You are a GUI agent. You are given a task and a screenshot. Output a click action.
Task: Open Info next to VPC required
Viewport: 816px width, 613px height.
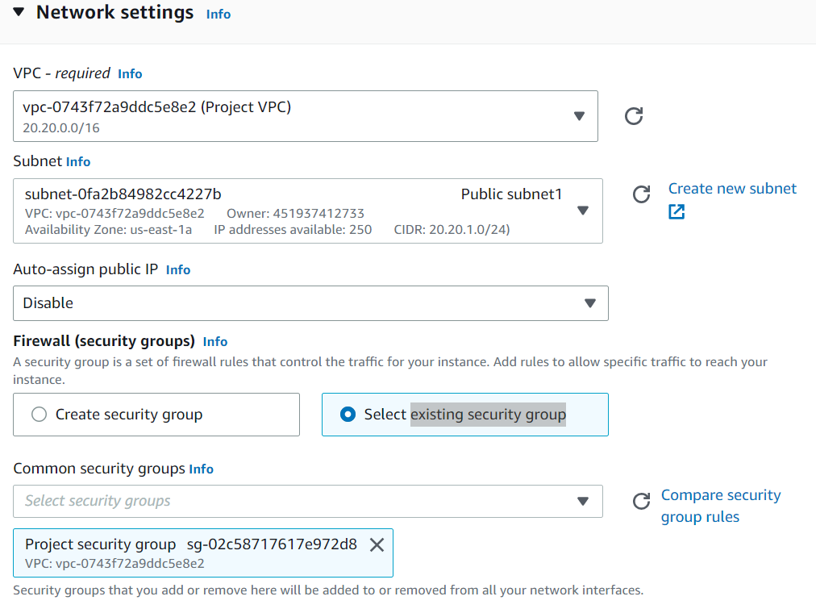pos(130,73)
